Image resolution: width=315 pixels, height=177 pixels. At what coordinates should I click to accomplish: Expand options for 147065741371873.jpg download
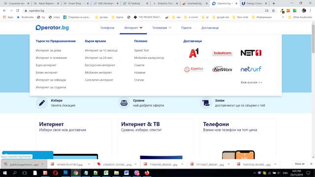(89, 164)
